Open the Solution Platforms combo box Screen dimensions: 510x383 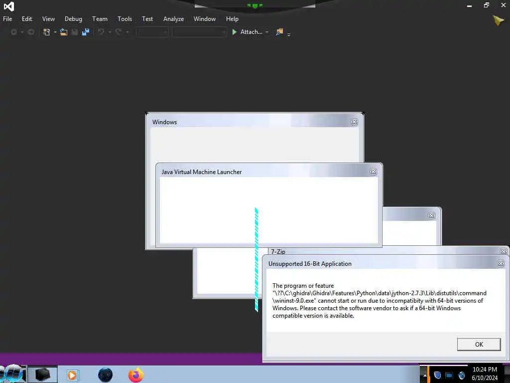[x=199, y=32]
